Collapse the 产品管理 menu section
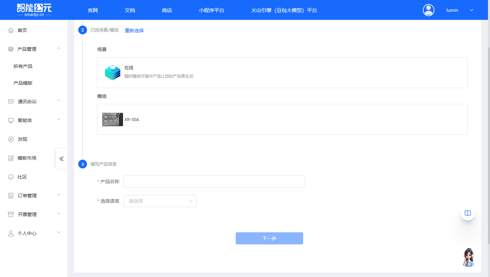This screenshot has height=277, width=490. click(59, 49)
